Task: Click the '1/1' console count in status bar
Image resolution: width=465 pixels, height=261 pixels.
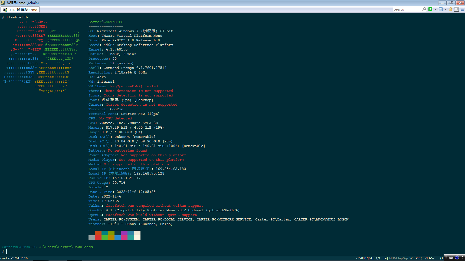Action: pos(378,258)
